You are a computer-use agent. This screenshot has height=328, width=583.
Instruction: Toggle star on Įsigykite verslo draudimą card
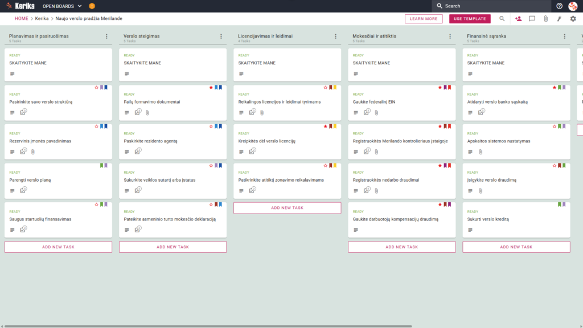click(x=555, y=166)
